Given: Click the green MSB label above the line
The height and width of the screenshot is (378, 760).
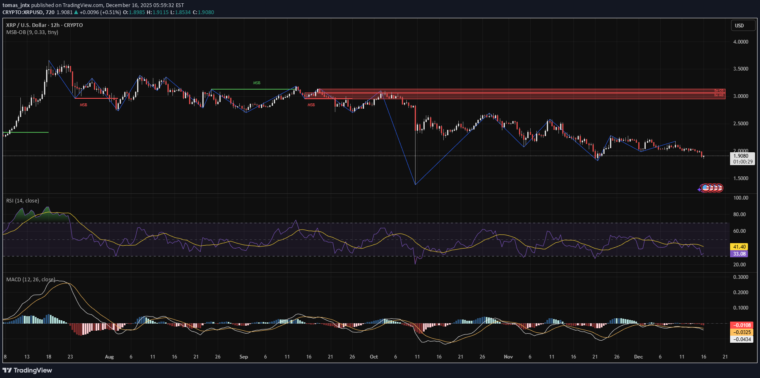Looking at the screenshot, I should [x=257, y=83].
